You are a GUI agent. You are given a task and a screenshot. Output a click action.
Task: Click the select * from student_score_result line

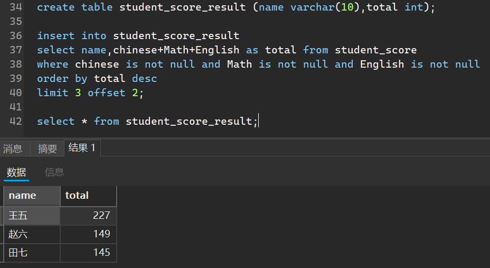tap(147, 122)
